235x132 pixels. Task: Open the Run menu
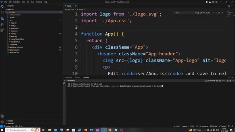32,2
